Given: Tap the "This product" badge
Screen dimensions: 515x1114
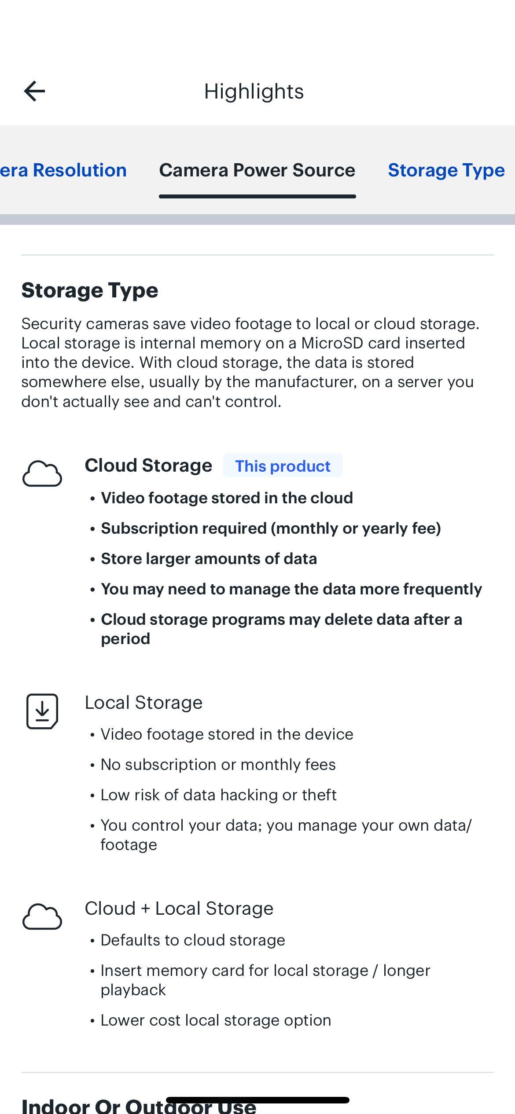Looking at the screenshot, I should tap(283, 465).
